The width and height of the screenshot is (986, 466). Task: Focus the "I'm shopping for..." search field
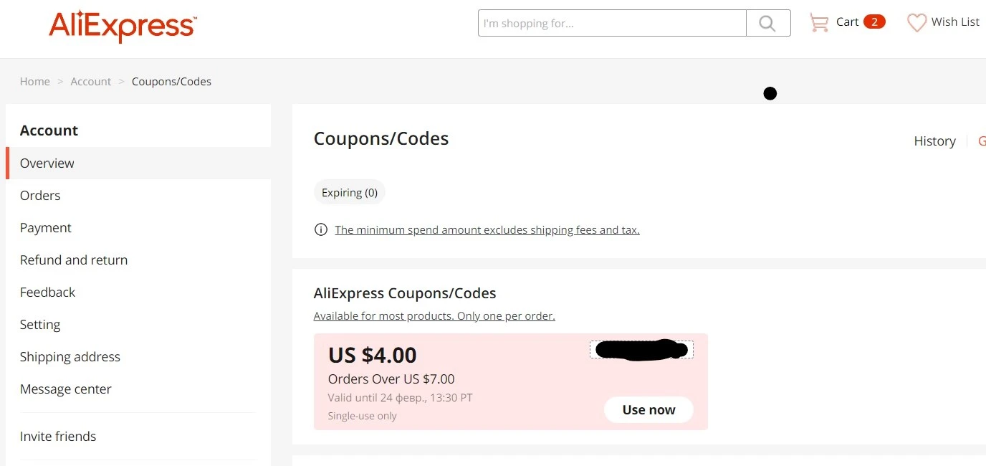(613, 23)
